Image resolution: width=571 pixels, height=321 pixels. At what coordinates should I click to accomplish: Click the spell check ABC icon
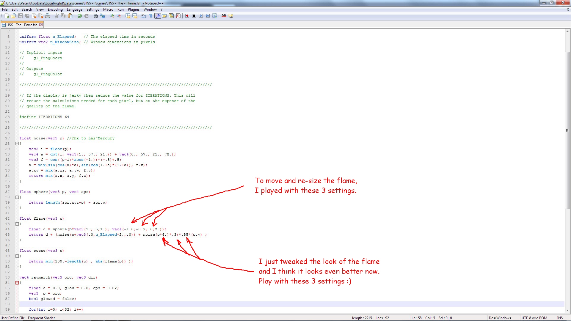224,16
